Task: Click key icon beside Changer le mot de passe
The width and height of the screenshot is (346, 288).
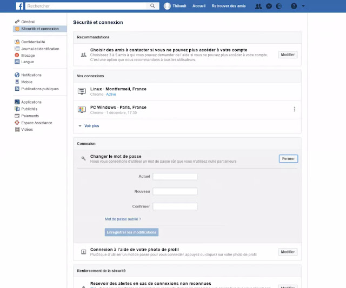Action: point(83,158)
